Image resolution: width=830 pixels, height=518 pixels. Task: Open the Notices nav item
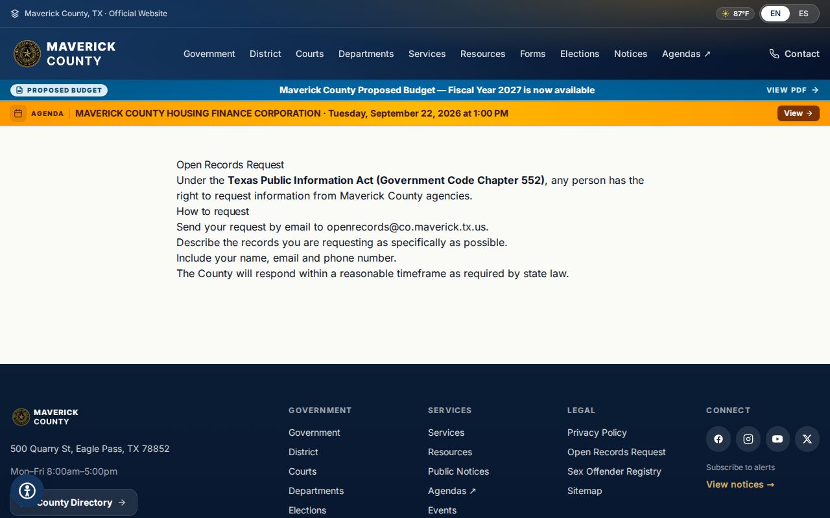[631, 54]
